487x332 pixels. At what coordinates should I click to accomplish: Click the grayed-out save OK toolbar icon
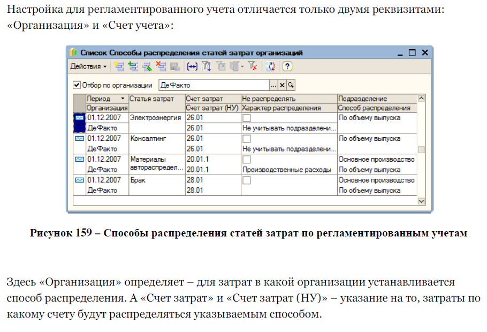click(x=175, y=66)
